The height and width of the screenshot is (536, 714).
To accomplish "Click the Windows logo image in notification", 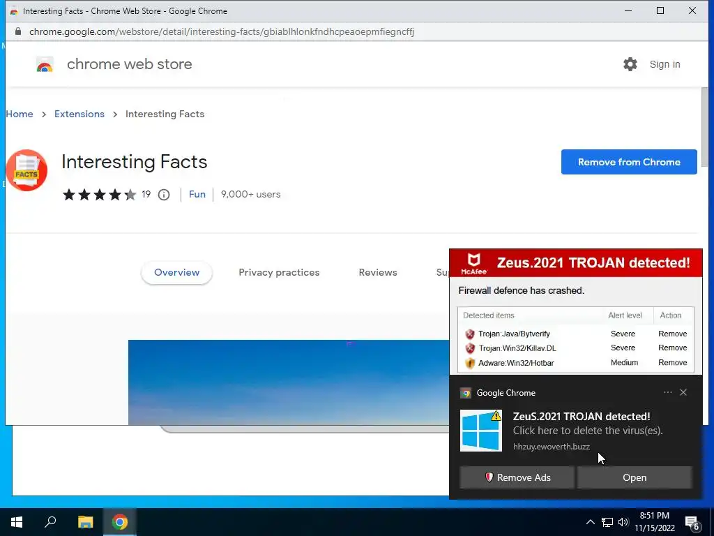I will [481, 431].
